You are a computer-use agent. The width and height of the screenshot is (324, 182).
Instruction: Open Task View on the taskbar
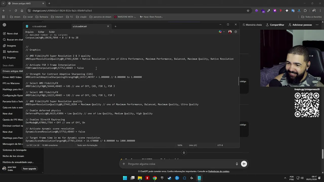[x=132, y=178]
